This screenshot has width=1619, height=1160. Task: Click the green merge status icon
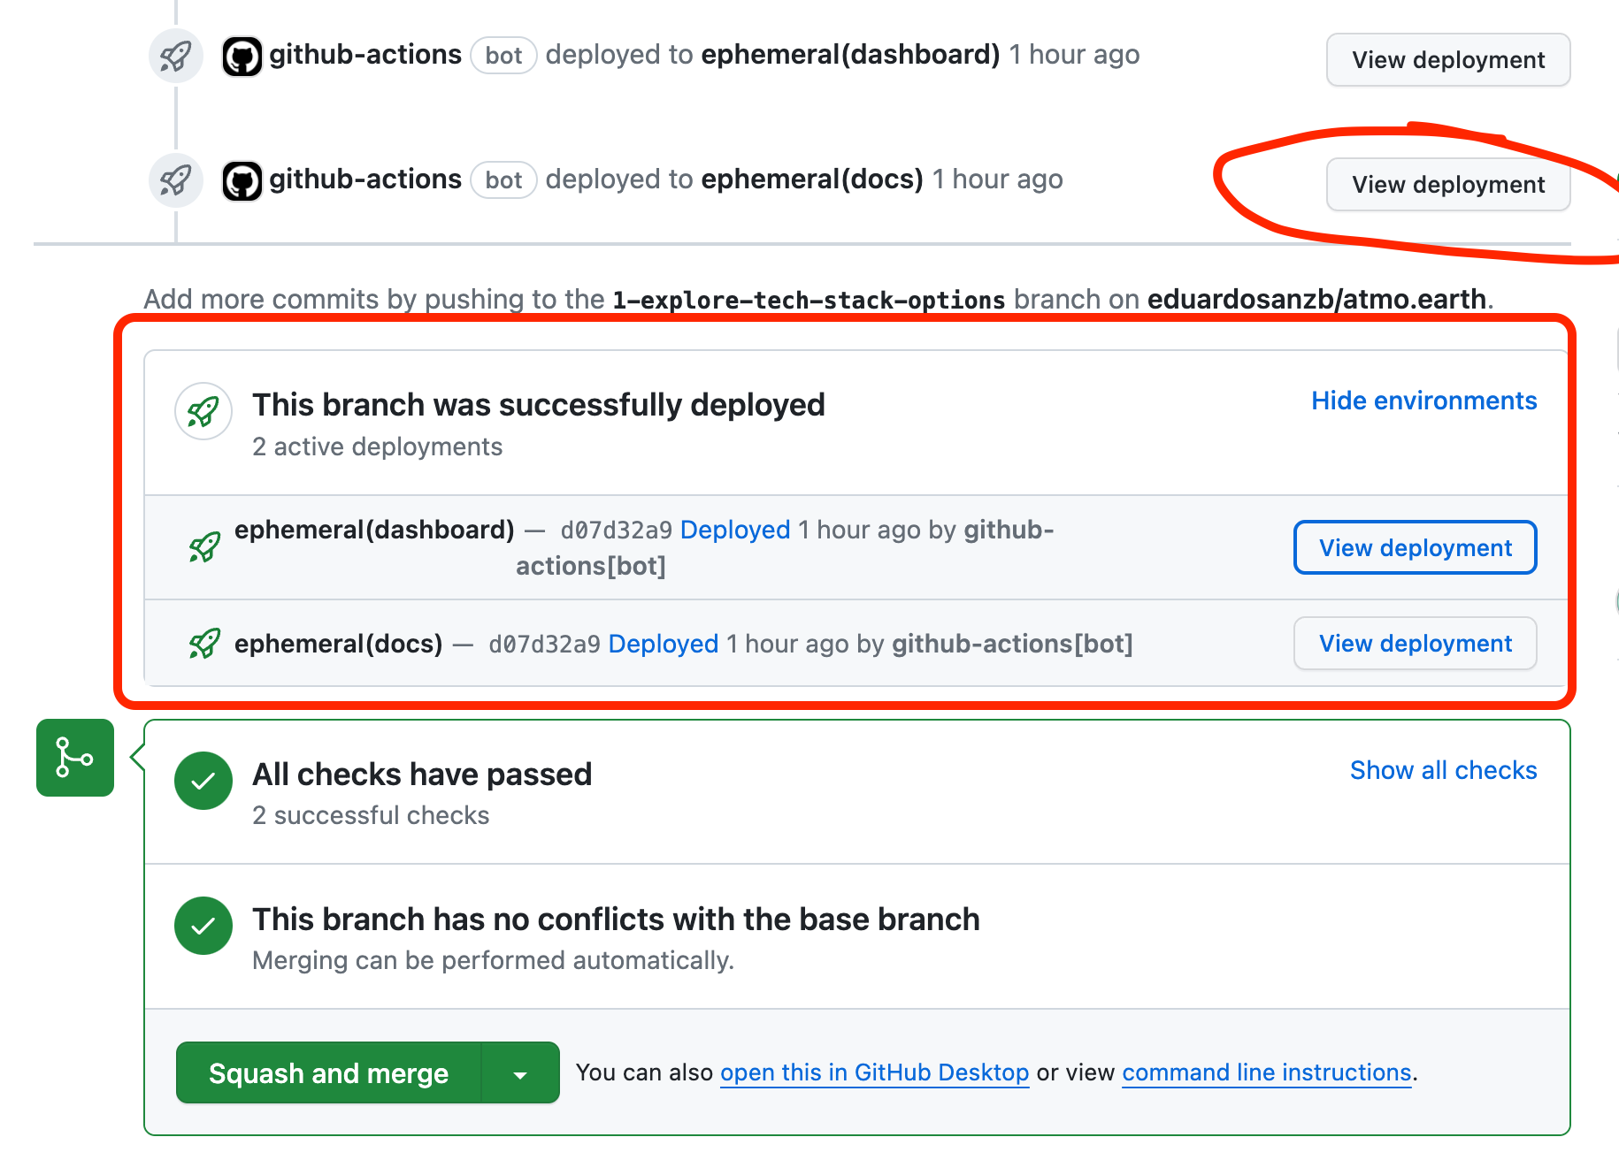tap(75, 758)
